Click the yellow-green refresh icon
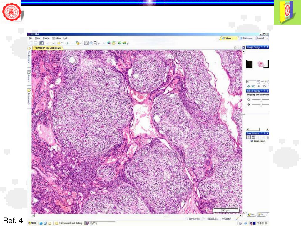This screenshot has height=226, width=301. tap(113, 43)
